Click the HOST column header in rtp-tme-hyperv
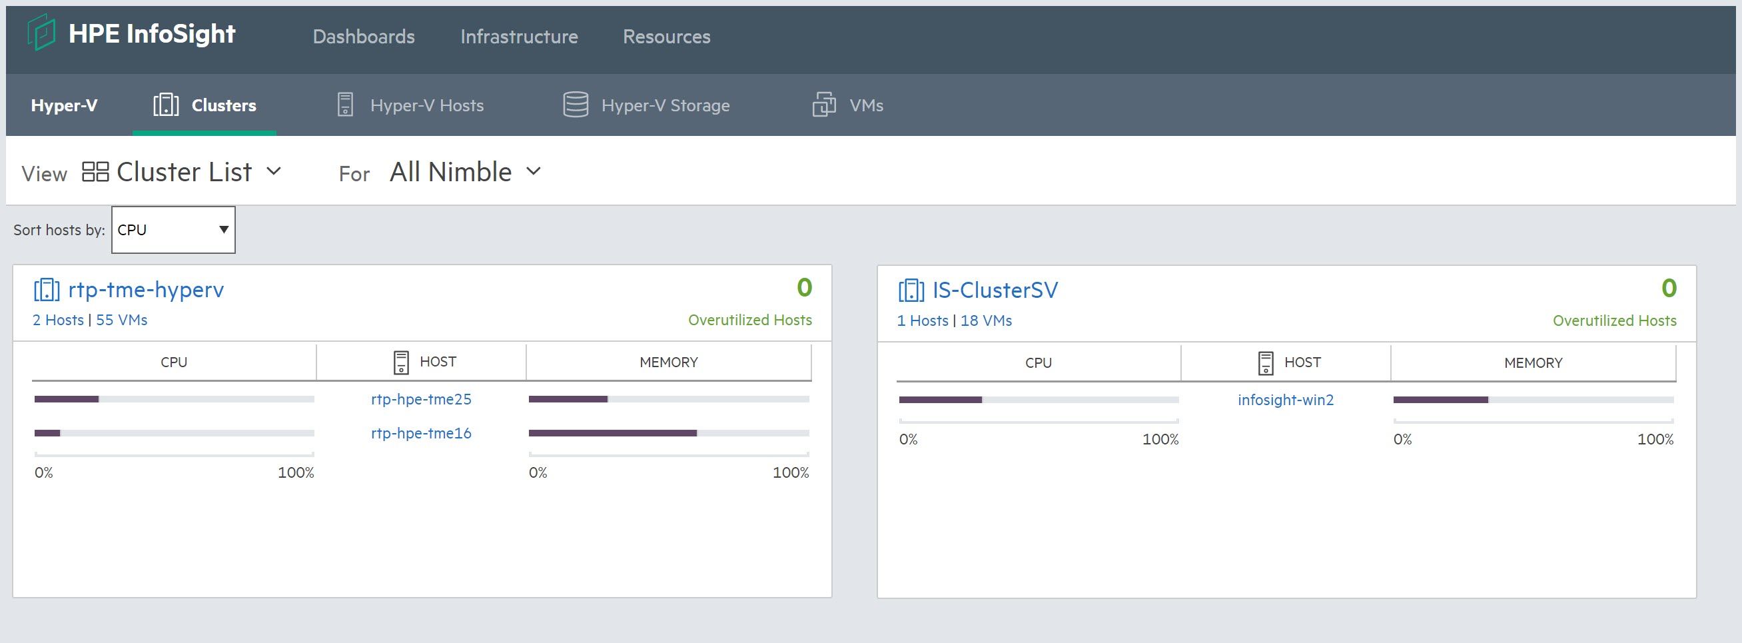The width and height of the screenshot is (1742, 643). 421,362
